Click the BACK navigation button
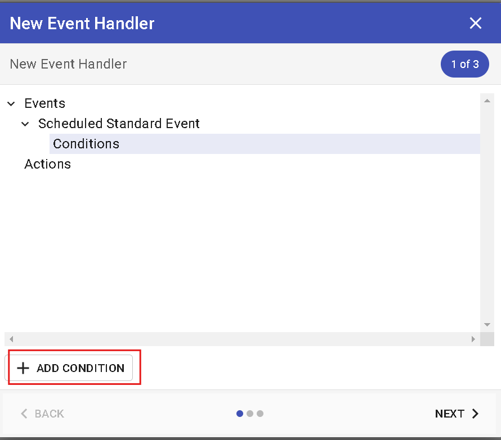Viewport: 501px width, 440px height. point(42,414)
